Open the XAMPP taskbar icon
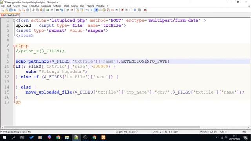Viewport: 251px width, 141px height. pyautogui.click(x=104, y=137)
